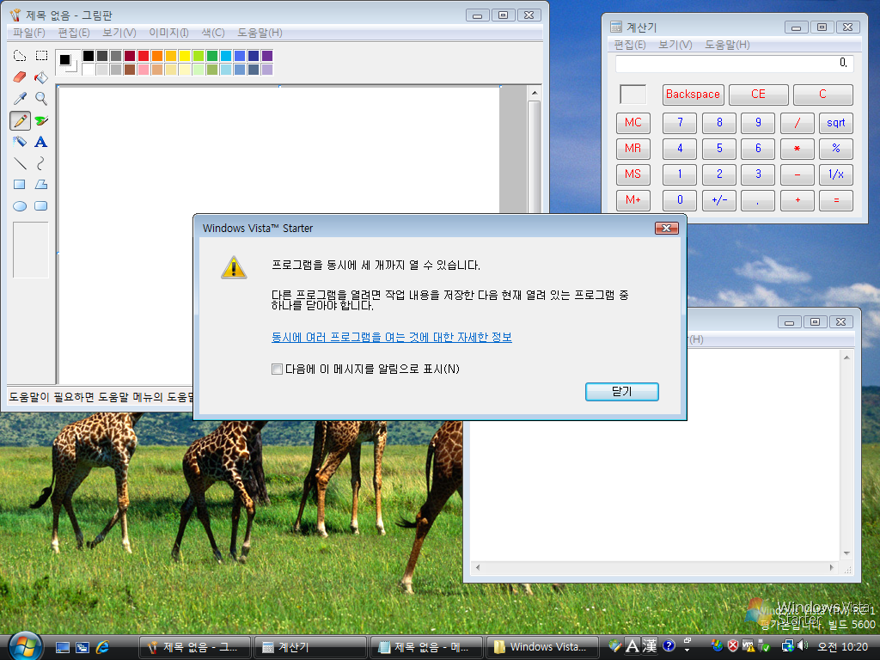Select the Free-Form Select tool in Paint
Viewport: 880px width, 660px height.
click(20, 56)
